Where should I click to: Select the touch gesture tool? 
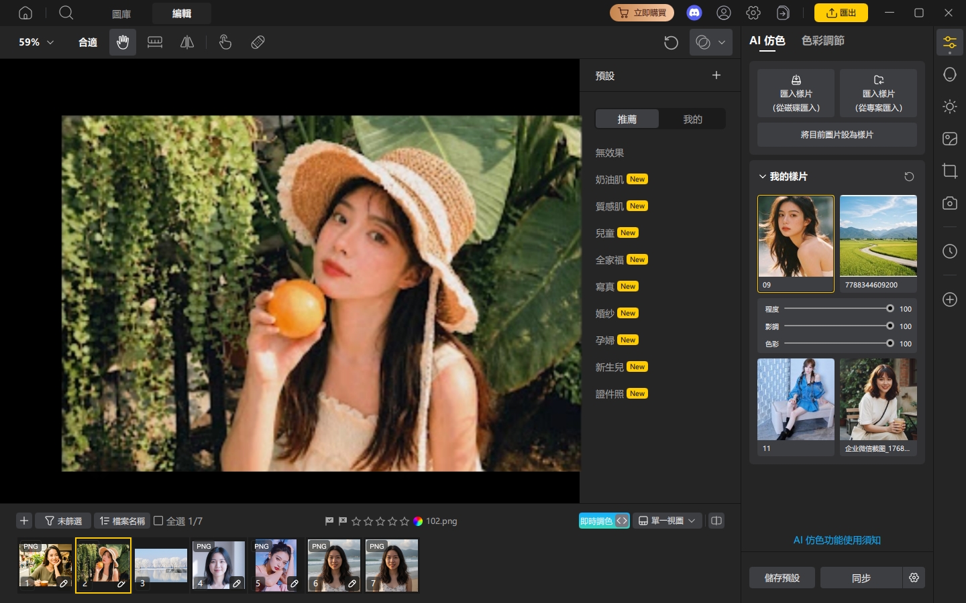225,42
